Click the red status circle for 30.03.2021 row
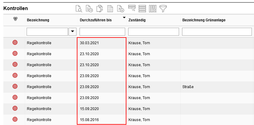The width and height of the screenshot is (254, 125). point(15,43)
